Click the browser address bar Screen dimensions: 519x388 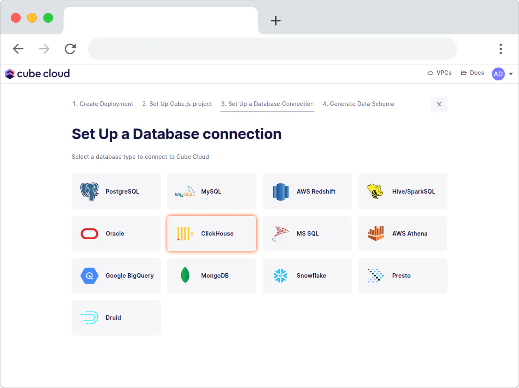(x=272, y=49)
